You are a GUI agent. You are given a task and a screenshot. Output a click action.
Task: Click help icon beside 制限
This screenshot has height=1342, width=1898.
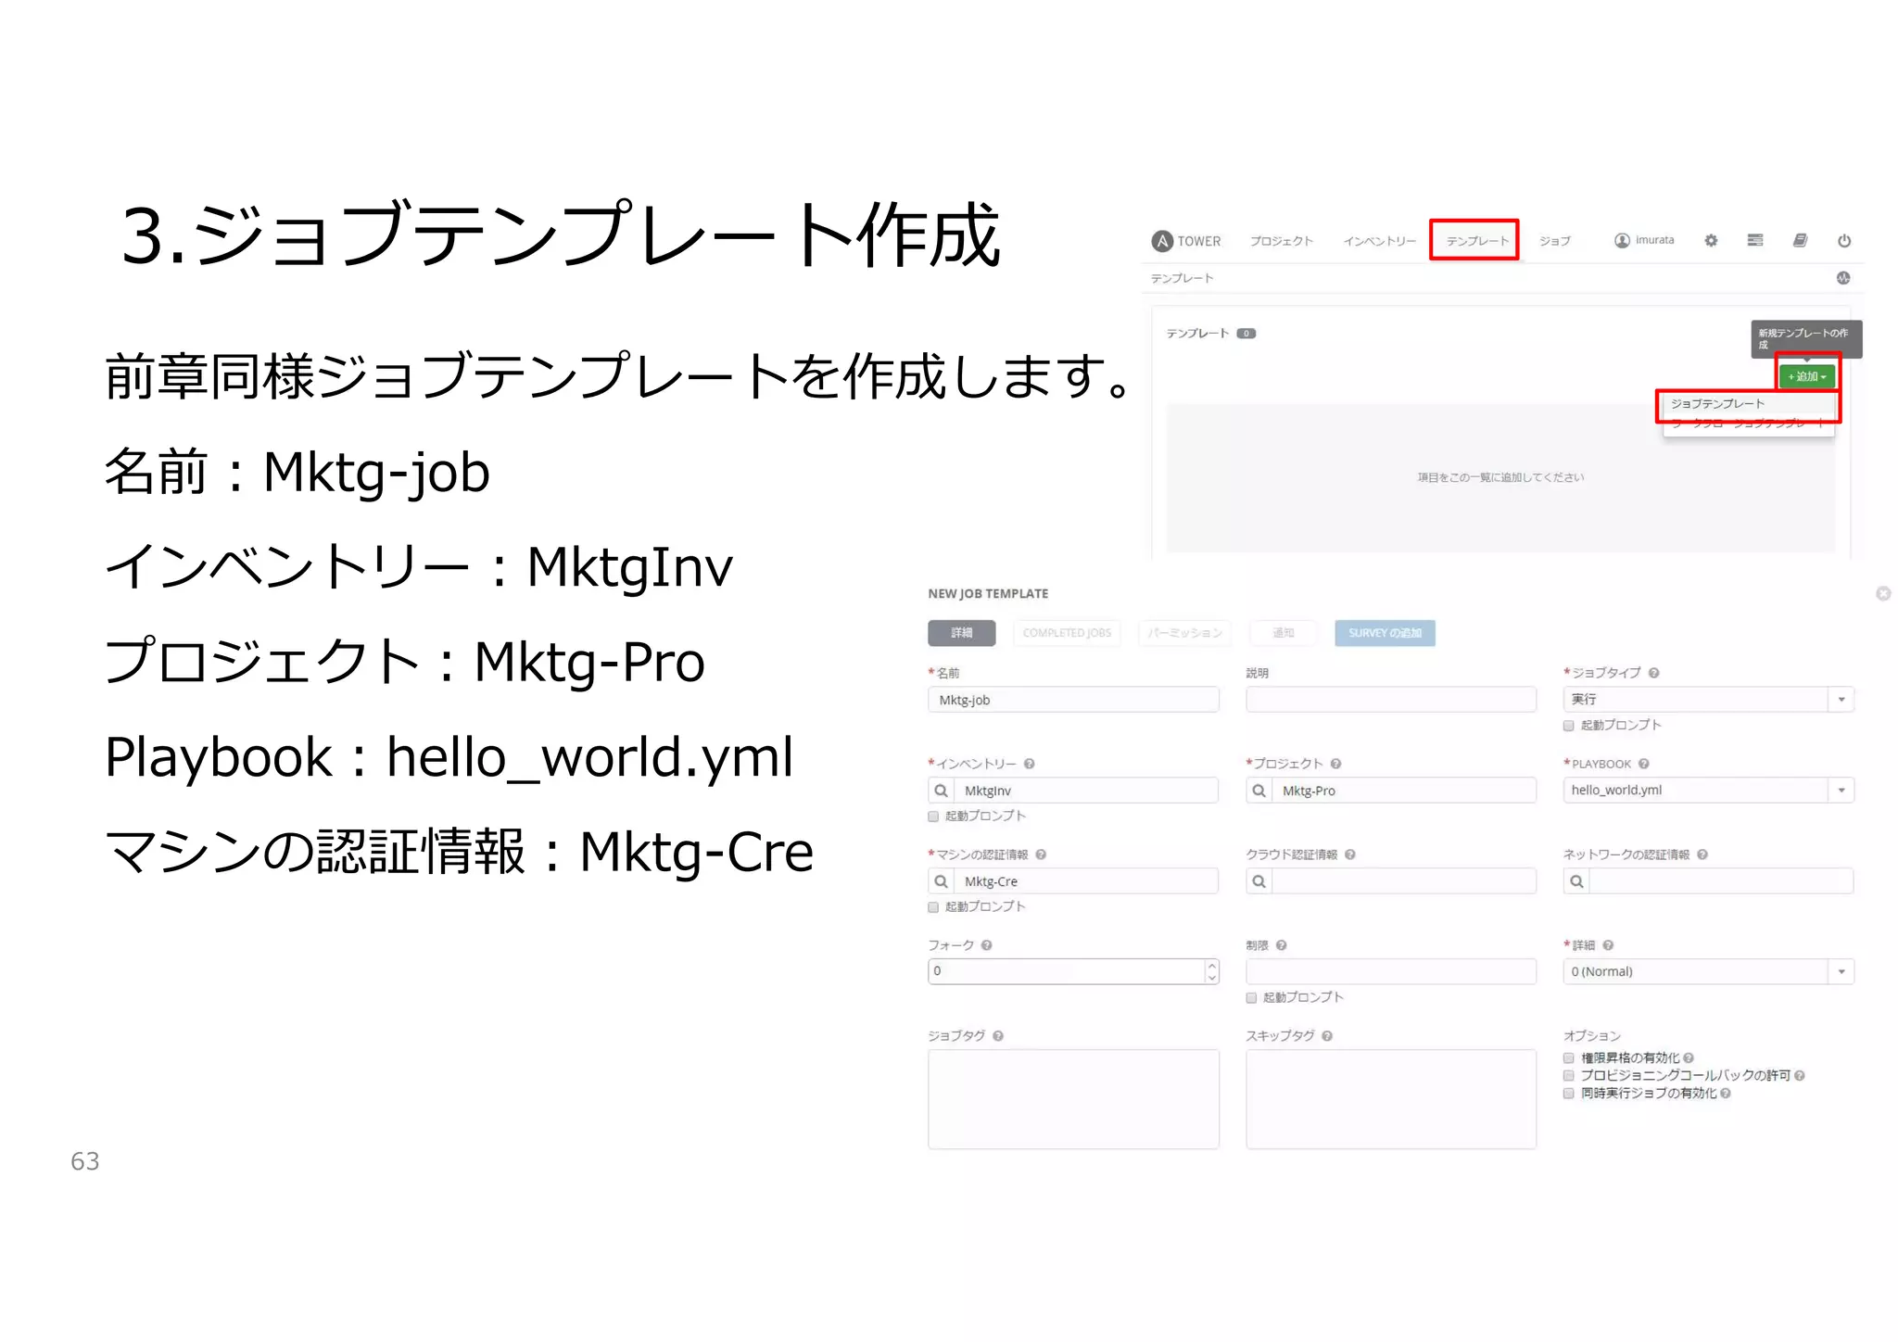coord(1282,945)
